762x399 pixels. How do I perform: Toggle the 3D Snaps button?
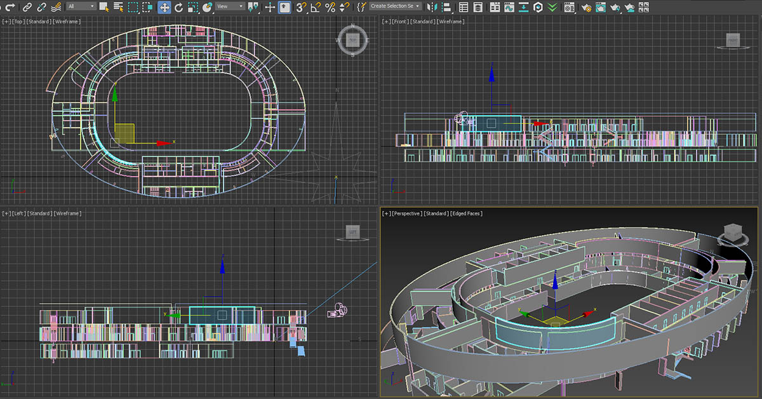coord(302,7)
